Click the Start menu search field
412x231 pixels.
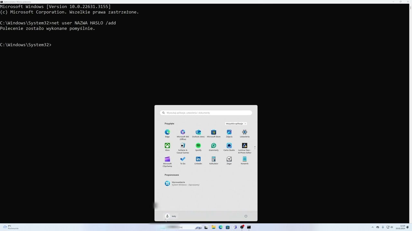206,113
